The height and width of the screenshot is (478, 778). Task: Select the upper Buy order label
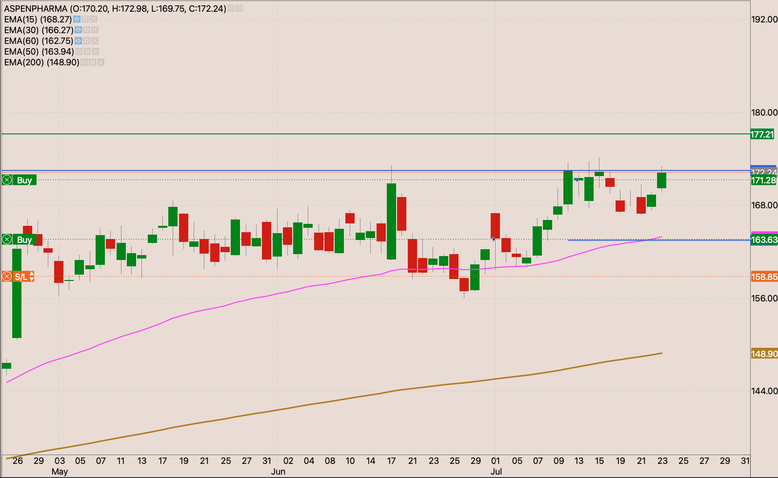[24, 180]
